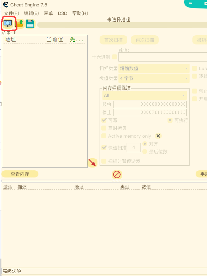Viewport: 207px width, 276px height.
Task: Select the 对齐 radio button
Action: (145, 144)
